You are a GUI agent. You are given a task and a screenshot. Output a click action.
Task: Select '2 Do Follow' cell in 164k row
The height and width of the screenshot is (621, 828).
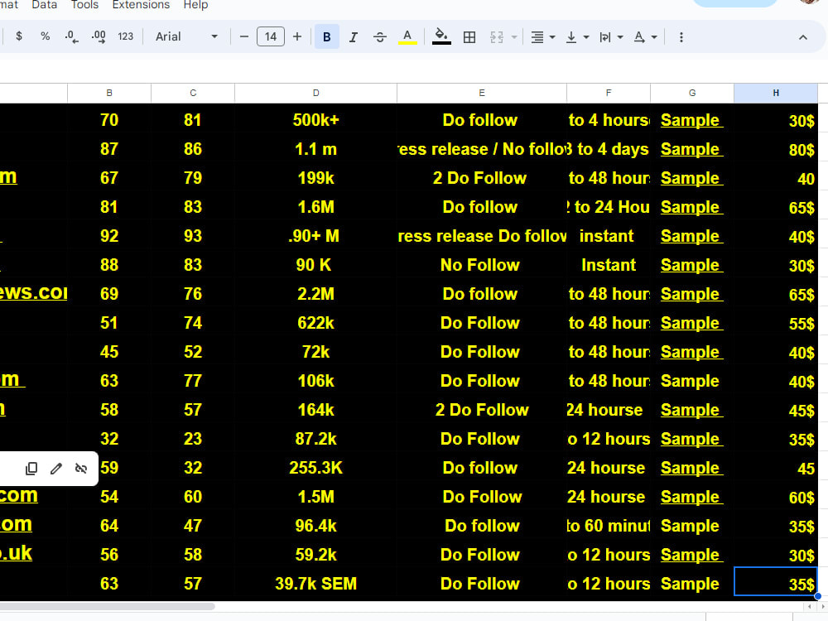tap(482, 410)
